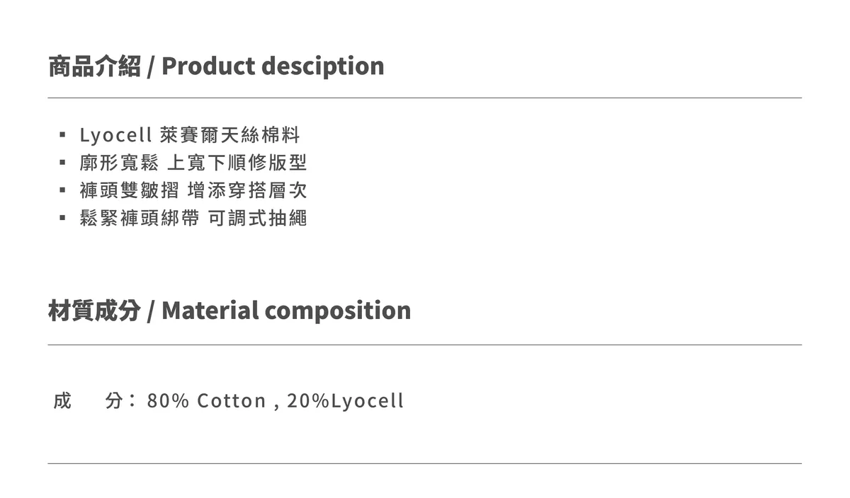
Task: Select the 鬆緊褲頭綁帶 phrase
Action: click(139, 218)
